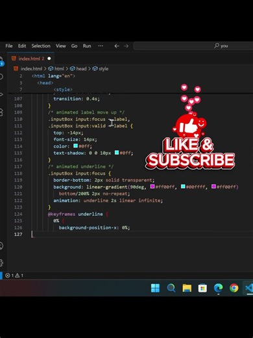
Task: Click the sticky <style> line 7
Action: point(63,90)
